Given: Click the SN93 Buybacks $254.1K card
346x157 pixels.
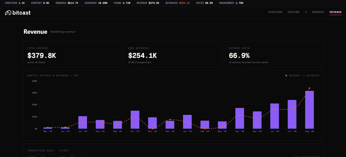Looking at the screenshot, I should click(173, 54).
